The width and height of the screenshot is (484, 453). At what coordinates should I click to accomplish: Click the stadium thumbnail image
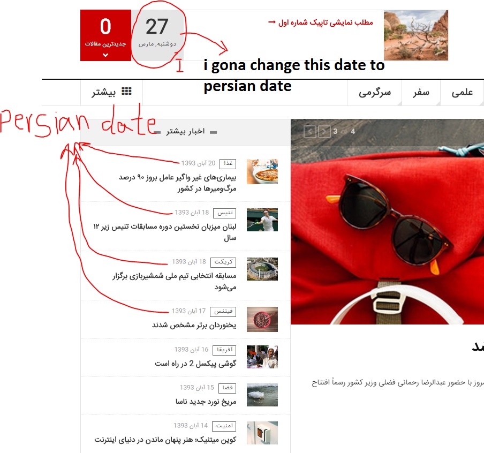pos(262,269)
